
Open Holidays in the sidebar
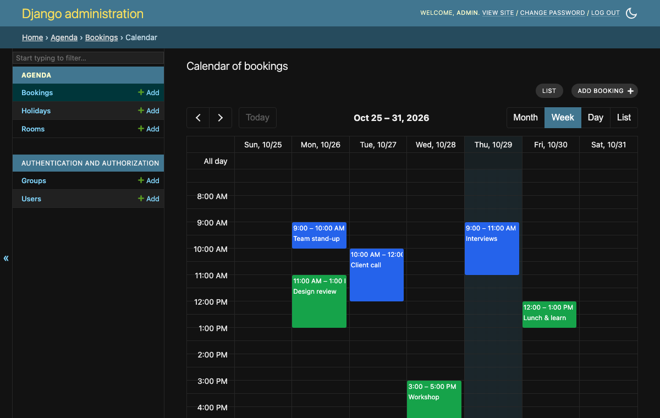pyautogui.click(x=36, y=111)
